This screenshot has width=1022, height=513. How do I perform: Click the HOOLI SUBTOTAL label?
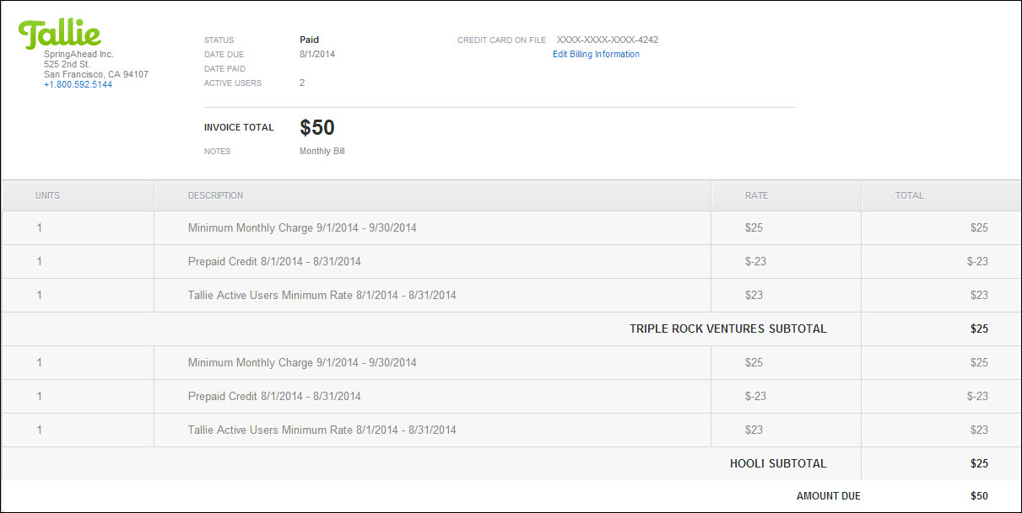click(x=778, y=463)
